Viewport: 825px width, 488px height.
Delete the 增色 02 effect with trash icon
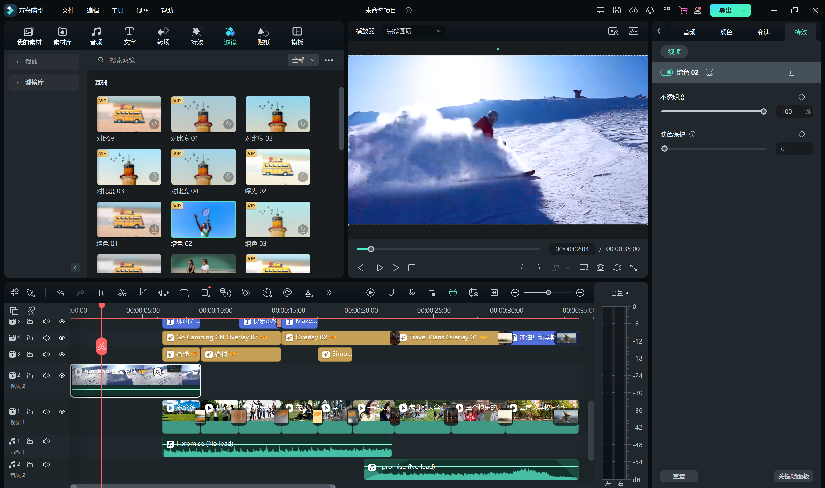point(791,72)
